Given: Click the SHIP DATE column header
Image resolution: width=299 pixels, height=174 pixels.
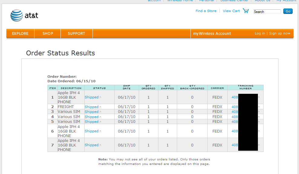Looking at the screenshot, I should tap(127, 87).
